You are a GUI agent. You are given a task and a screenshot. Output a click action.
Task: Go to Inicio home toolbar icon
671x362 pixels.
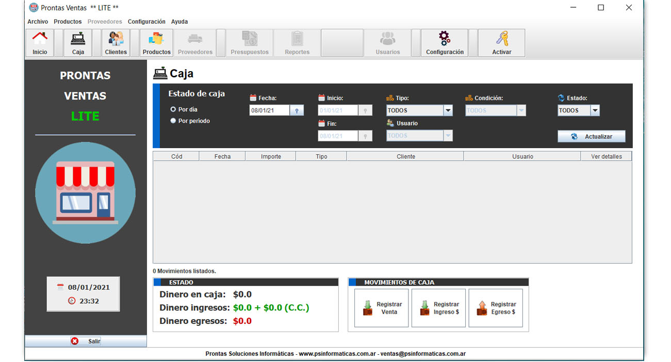point(40,43)
